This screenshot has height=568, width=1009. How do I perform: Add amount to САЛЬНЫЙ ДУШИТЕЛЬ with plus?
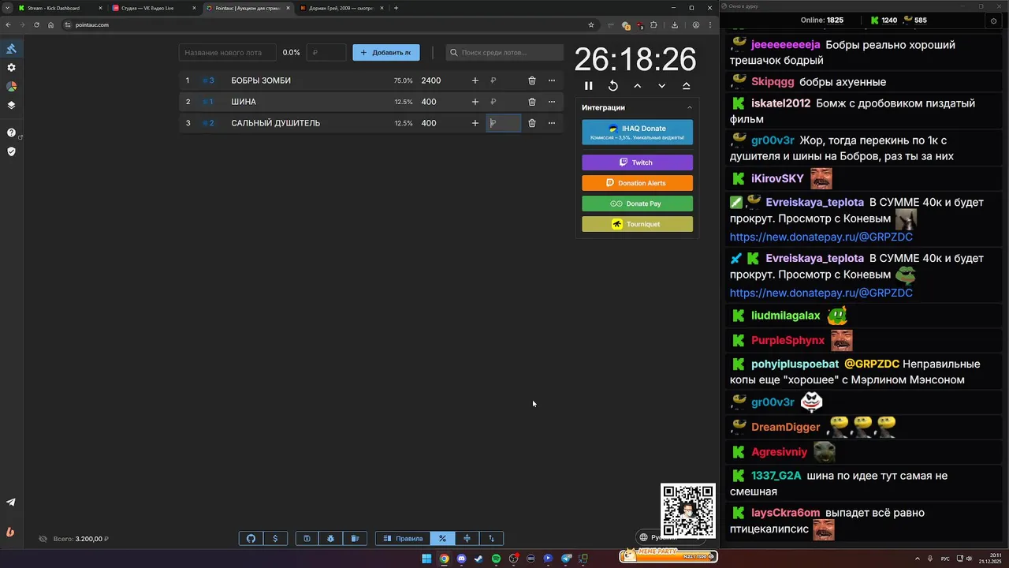[475, 123]
